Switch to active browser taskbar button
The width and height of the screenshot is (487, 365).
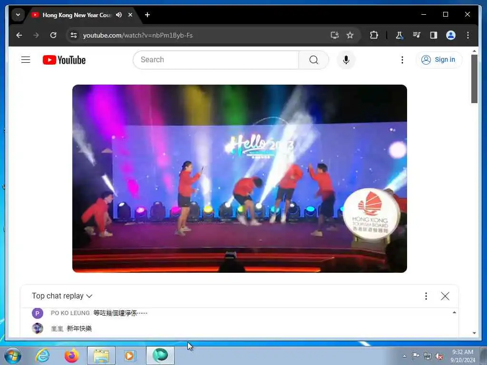160,355
